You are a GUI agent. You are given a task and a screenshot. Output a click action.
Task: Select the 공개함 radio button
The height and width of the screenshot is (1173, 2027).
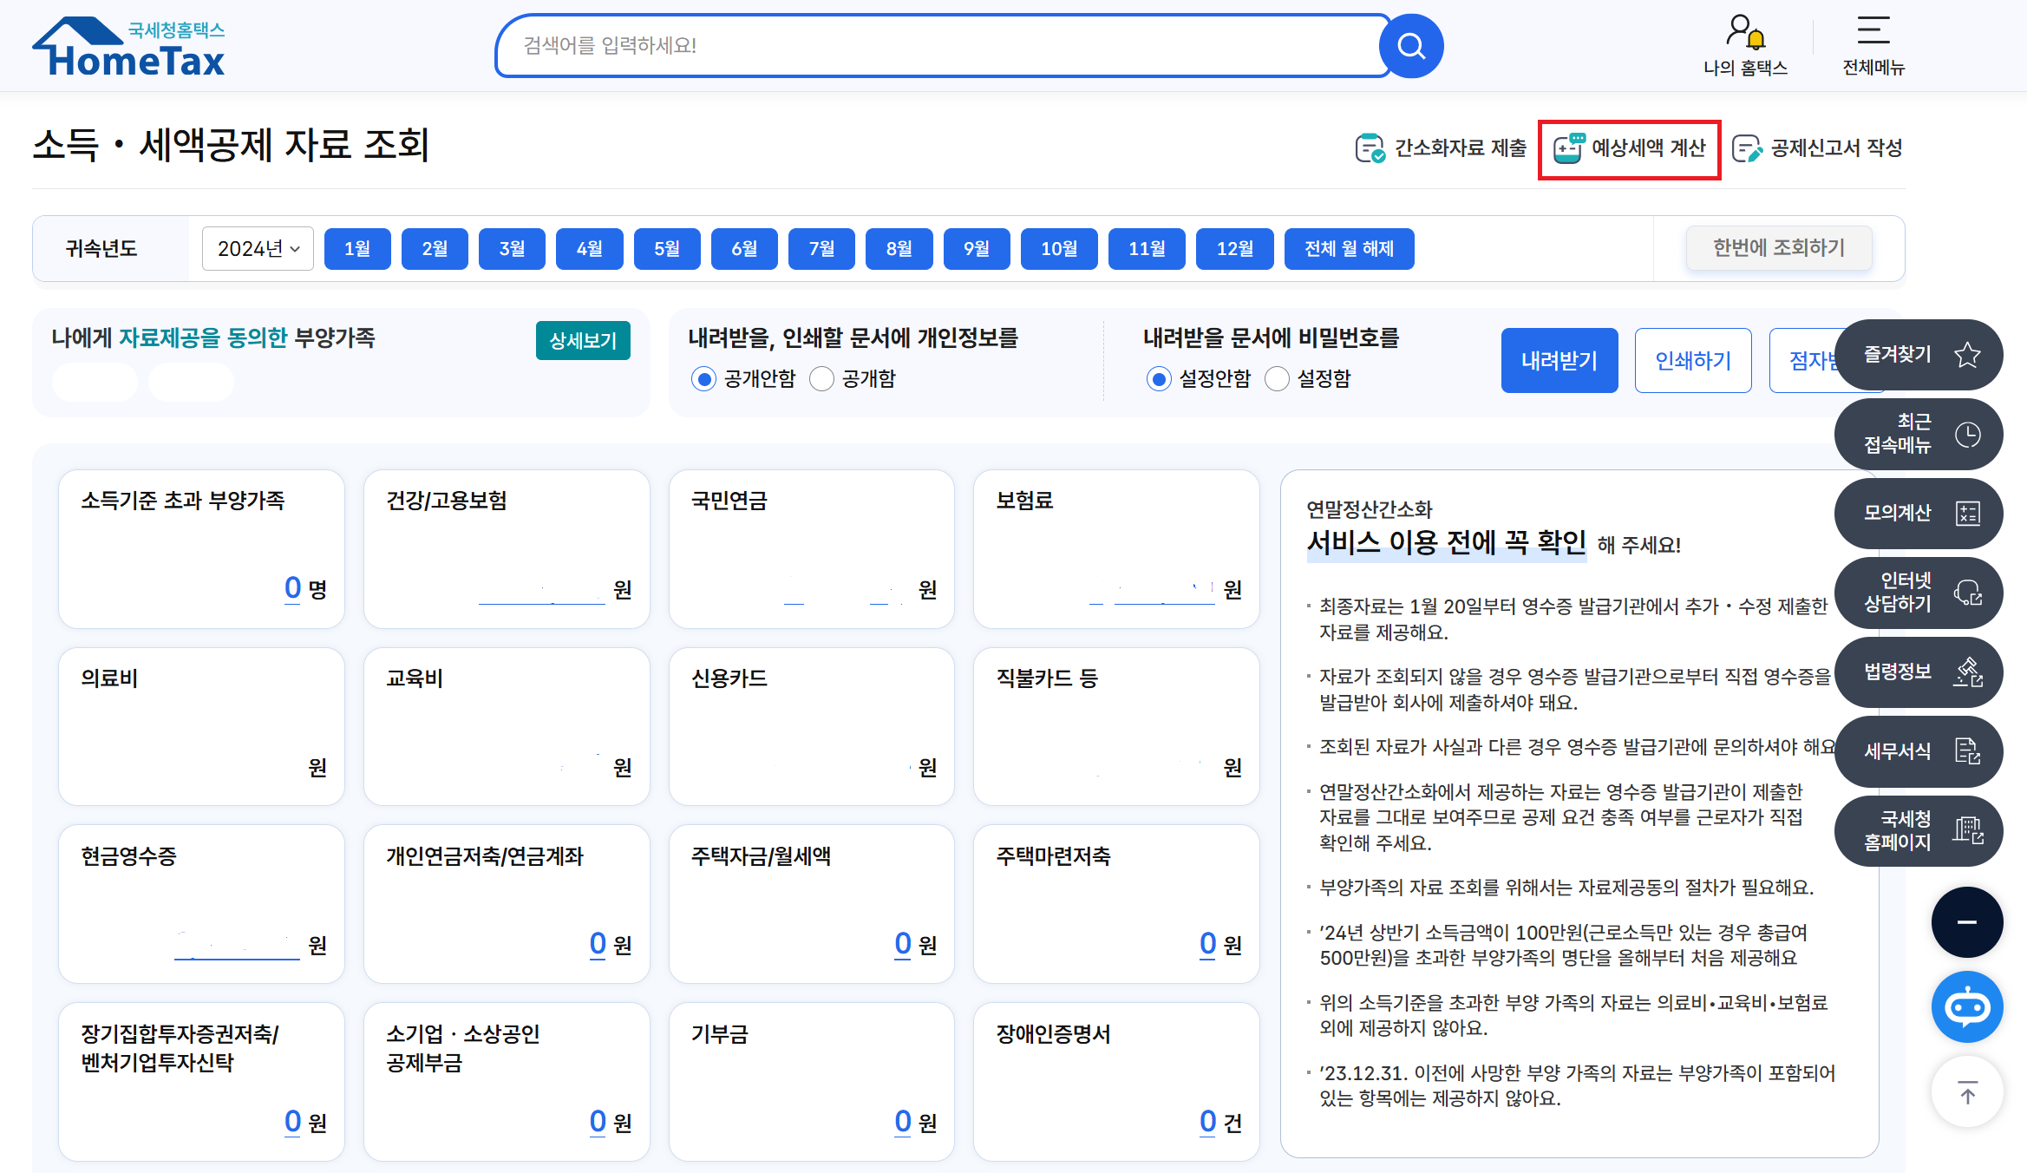pos(821,379)
